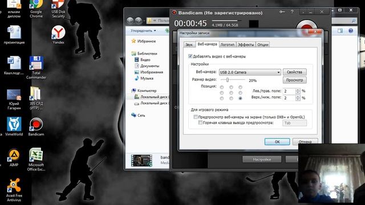Click Просмотр preview button
Screen dimensions: 365x205
[294, 80]
